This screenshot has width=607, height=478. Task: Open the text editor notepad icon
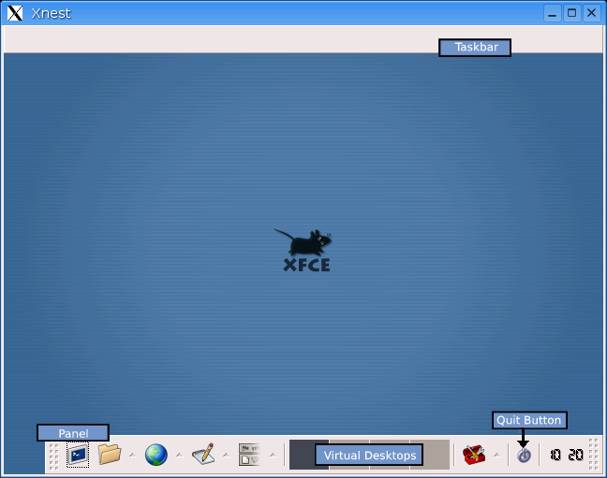(x=203, y=454)
